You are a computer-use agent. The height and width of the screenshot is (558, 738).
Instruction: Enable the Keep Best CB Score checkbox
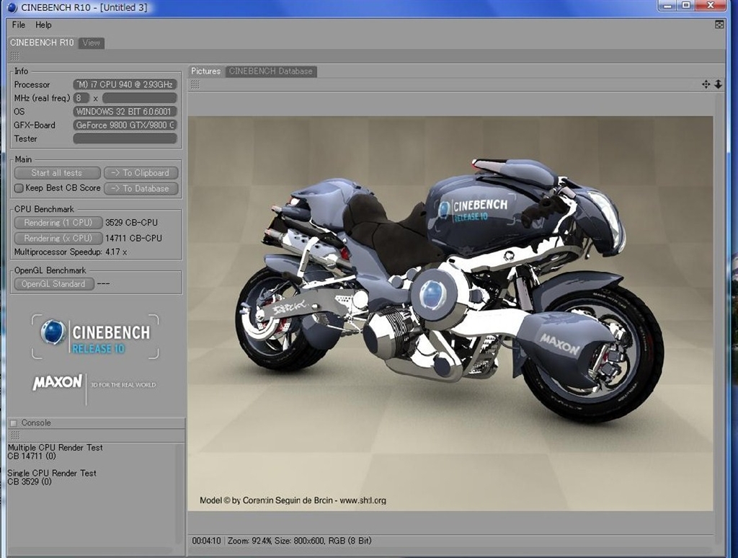click(19, 188)
